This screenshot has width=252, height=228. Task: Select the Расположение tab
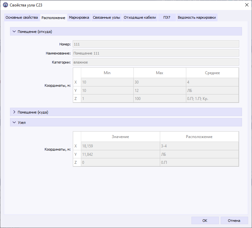53,18
